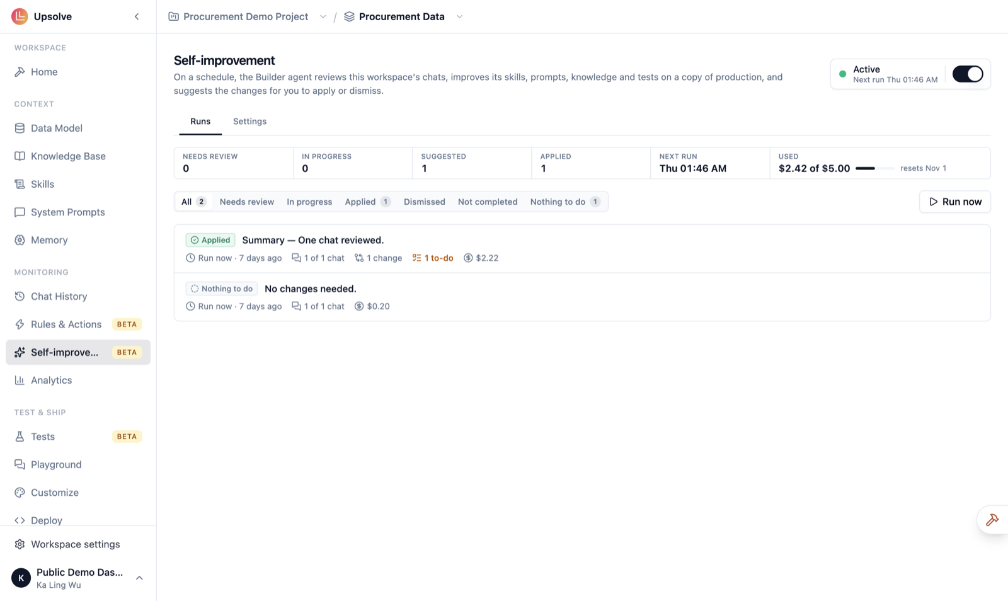Click the $2.22 cost value
The height and width of the screenshot is (601, 1008).
(481, 258)
